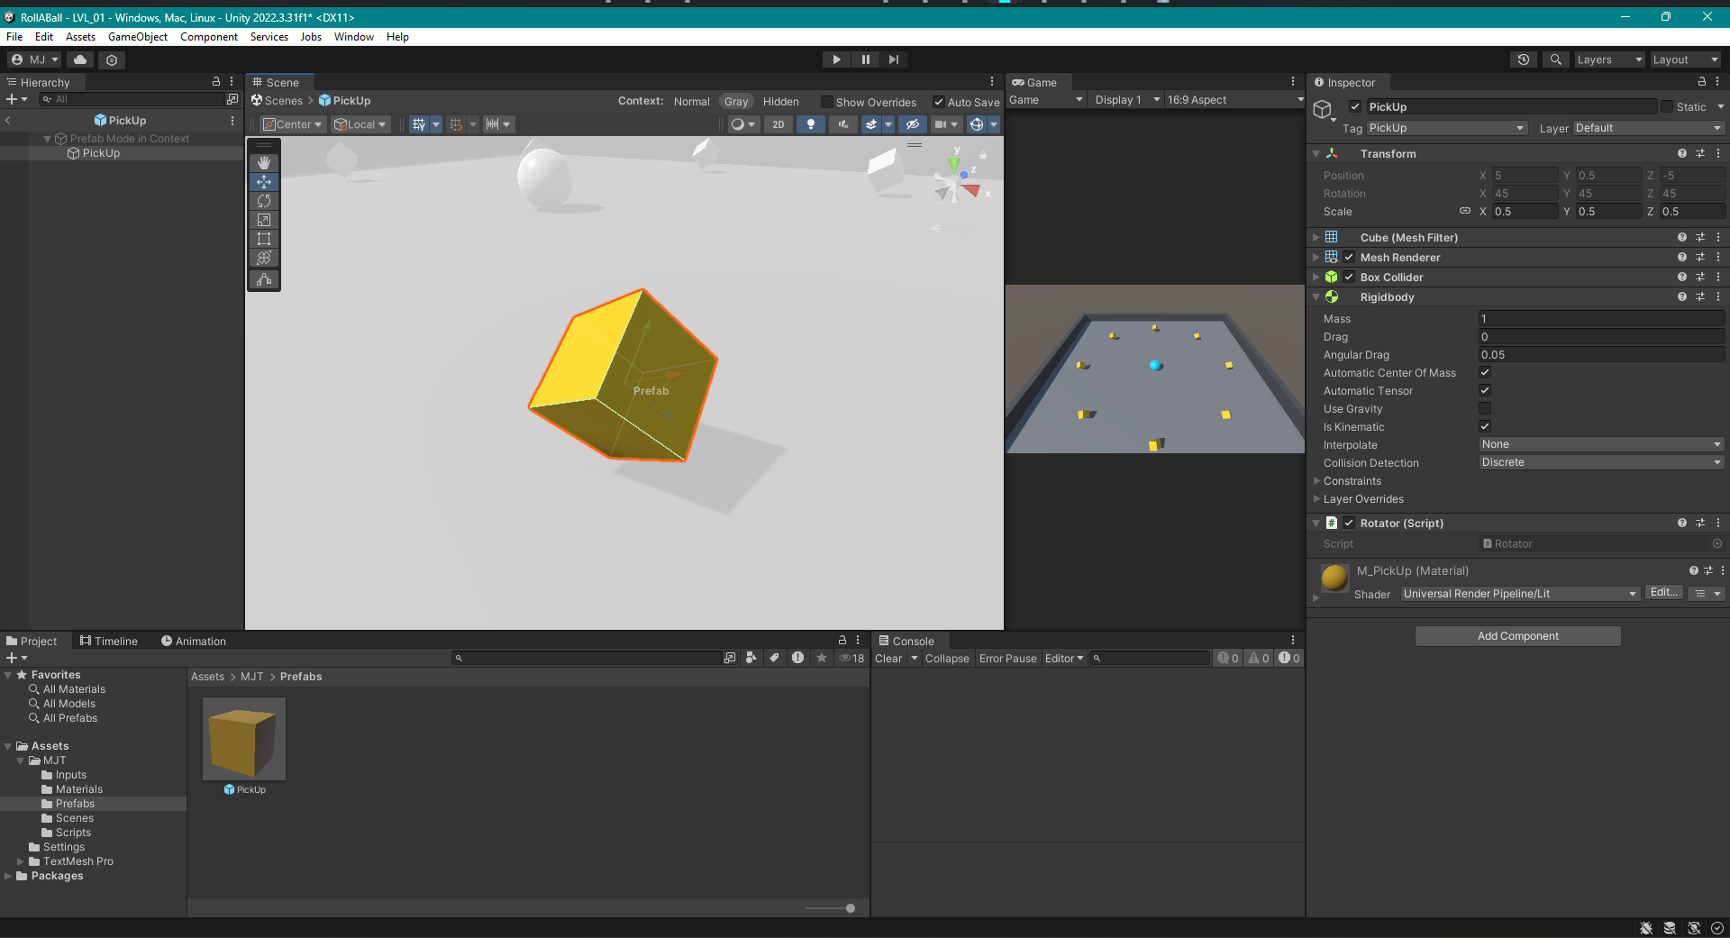Viewport: 1730px width, 938px height.
Task: Select the Scale tool in Scene toolbar
Action: point(264,220)
